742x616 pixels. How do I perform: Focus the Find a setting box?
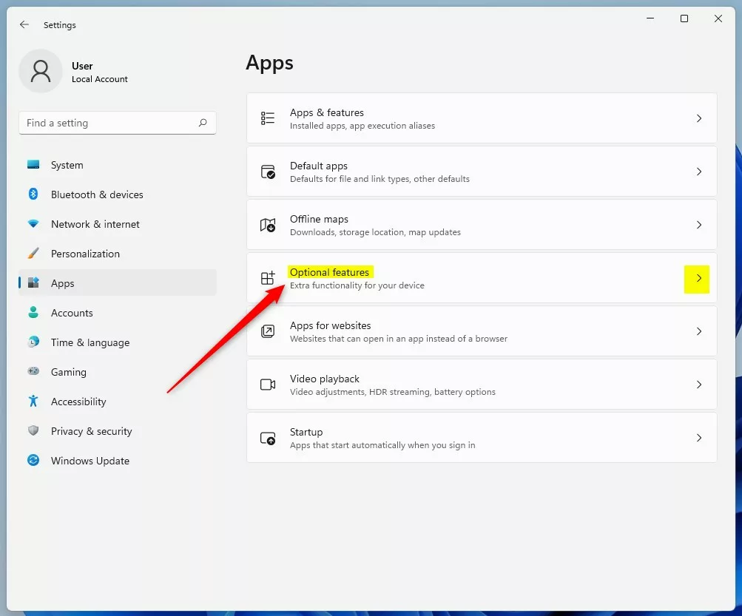coord(118,123)
